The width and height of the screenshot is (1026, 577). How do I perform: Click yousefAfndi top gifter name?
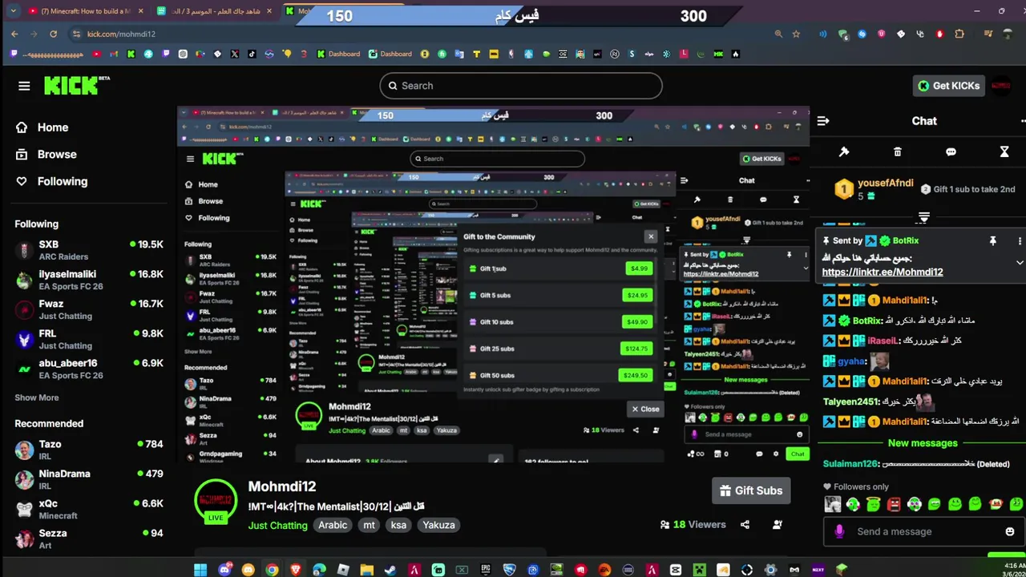point(886,183)
